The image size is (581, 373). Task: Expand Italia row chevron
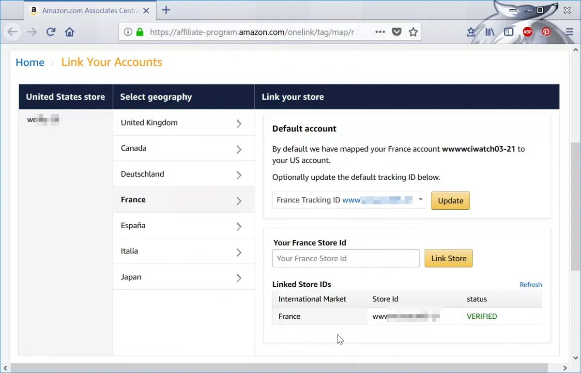point(239,252)
